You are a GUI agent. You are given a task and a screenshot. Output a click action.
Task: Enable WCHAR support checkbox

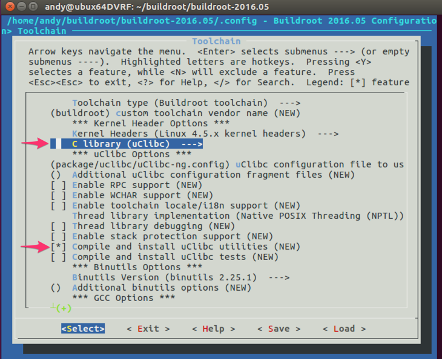[58, 195]
